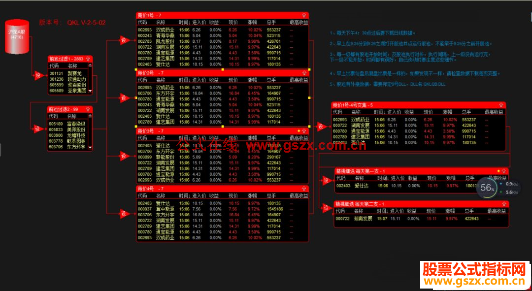Select 605189 富春染织 row in 前池过滤2
The width and height of the screenshot is (532, 291).
click(68, 124)
